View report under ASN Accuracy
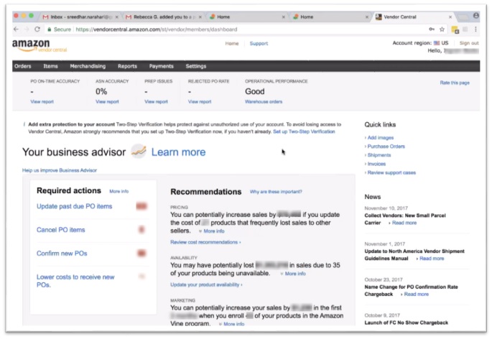Viewport: 492px width, 339px height. point(107,102)
